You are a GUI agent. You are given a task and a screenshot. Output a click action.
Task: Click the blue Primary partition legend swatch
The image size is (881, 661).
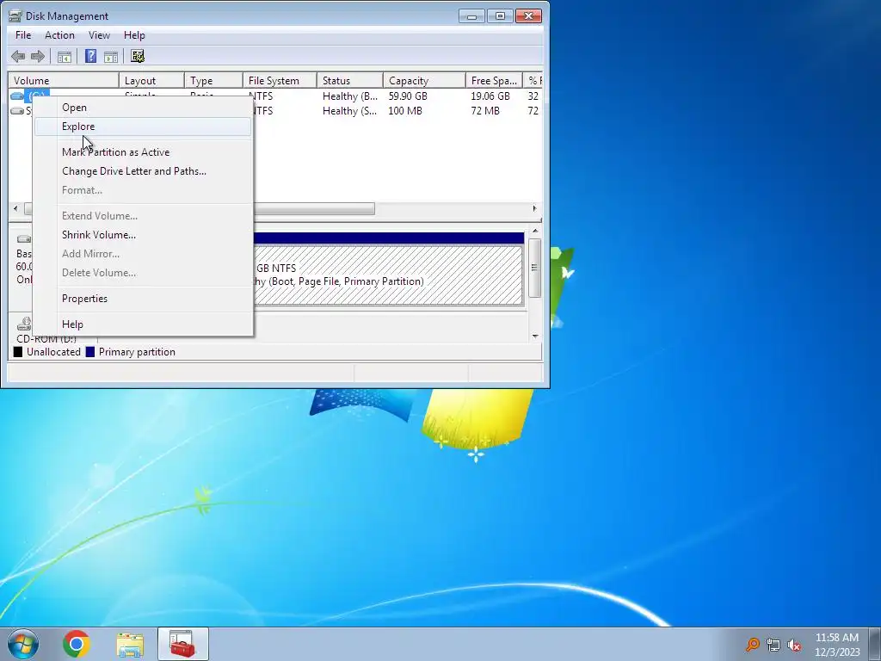[89, 352]
